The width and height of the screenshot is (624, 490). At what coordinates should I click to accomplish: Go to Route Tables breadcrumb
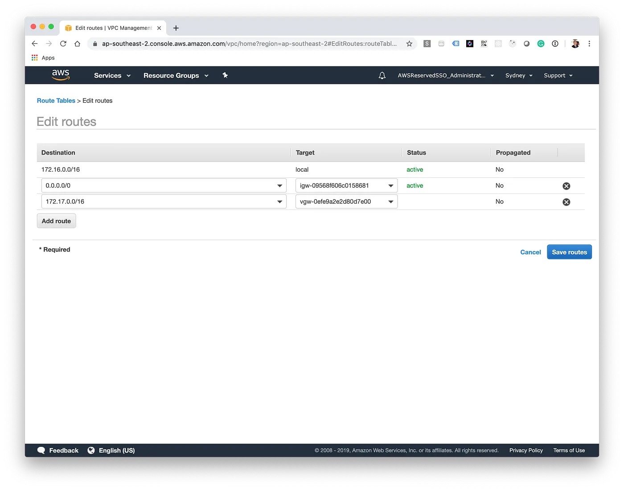[x=56, y=101]
